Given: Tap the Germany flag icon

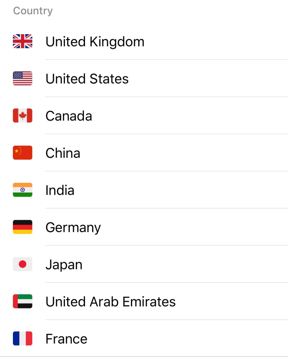Looking at the screenshot, I should click(23, 227).
